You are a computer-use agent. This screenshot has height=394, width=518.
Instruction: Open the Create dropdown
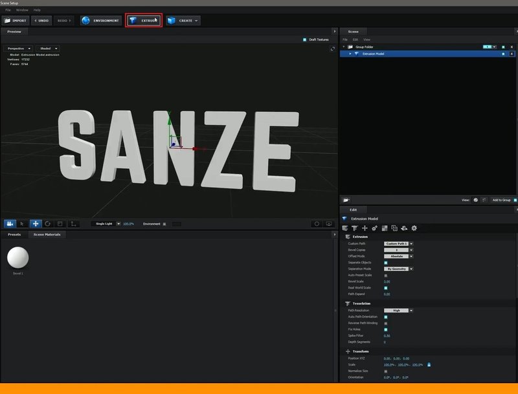coord(183,21)
